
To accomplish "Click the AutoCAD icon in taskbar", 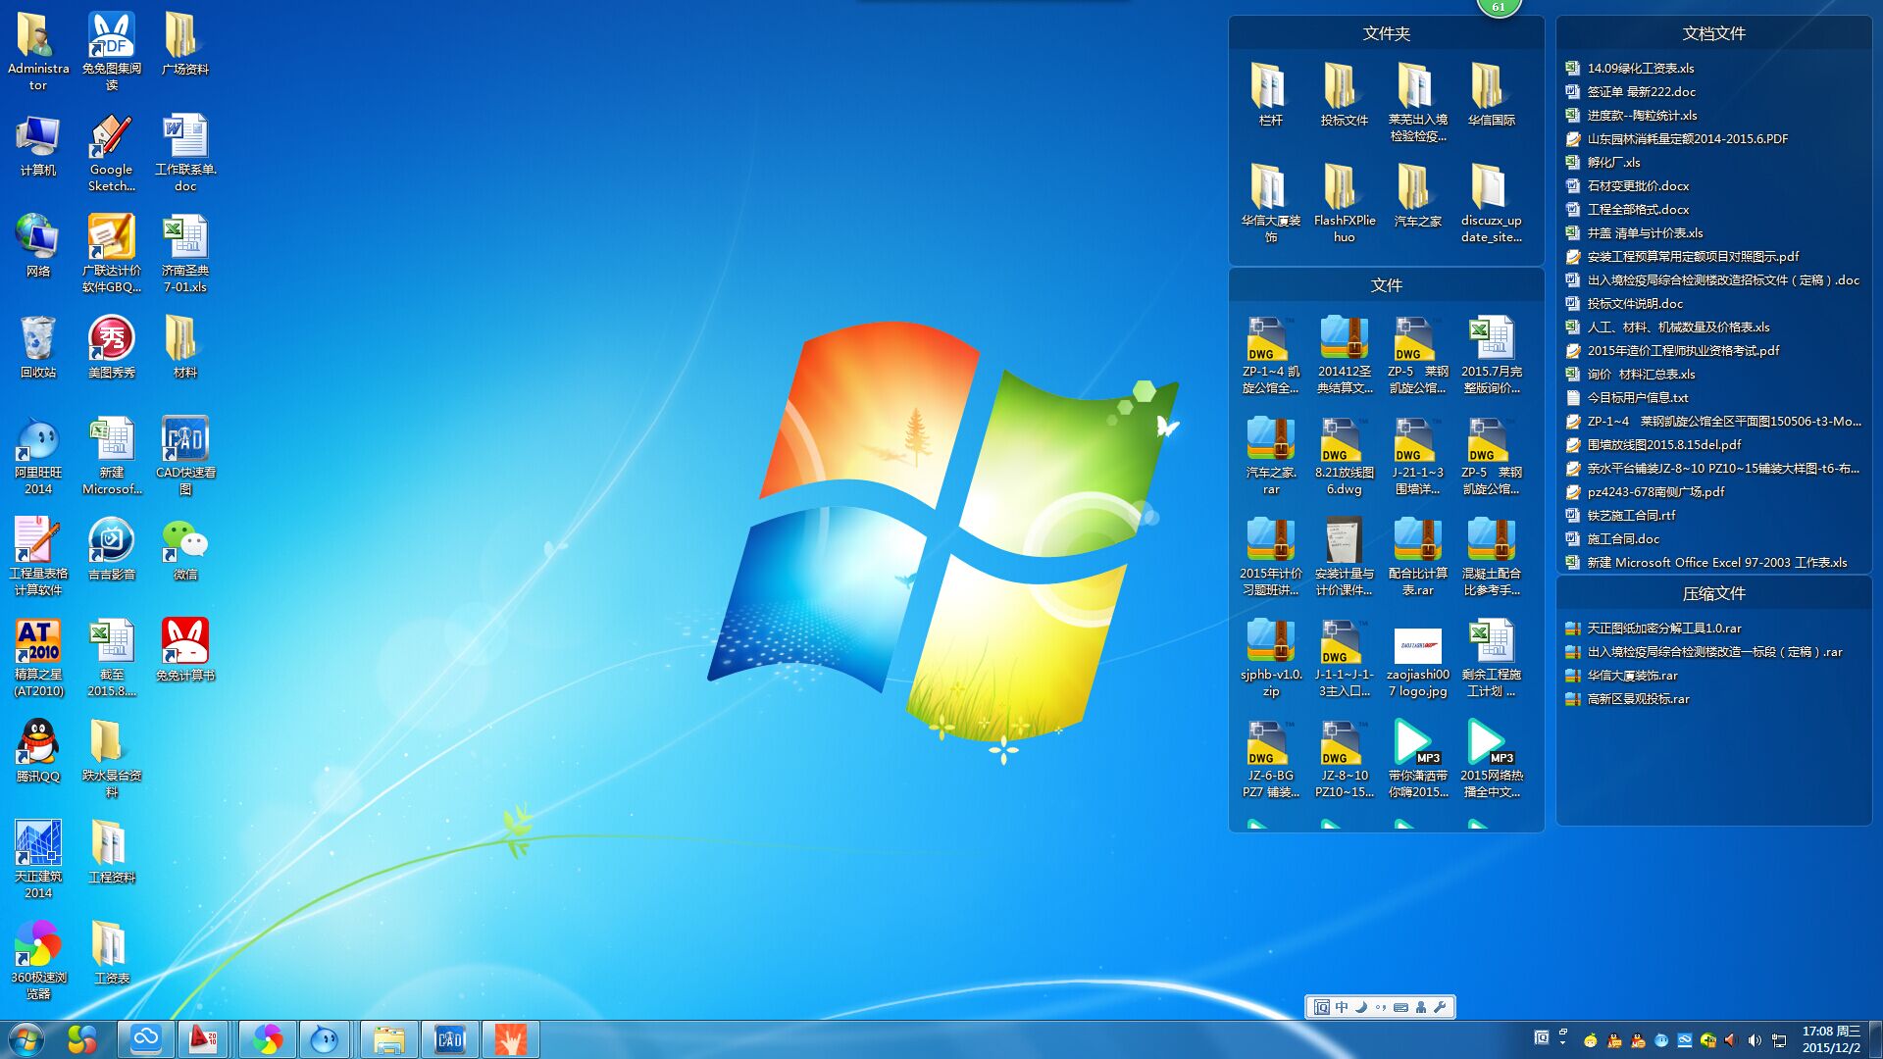I will point(204,1039).
